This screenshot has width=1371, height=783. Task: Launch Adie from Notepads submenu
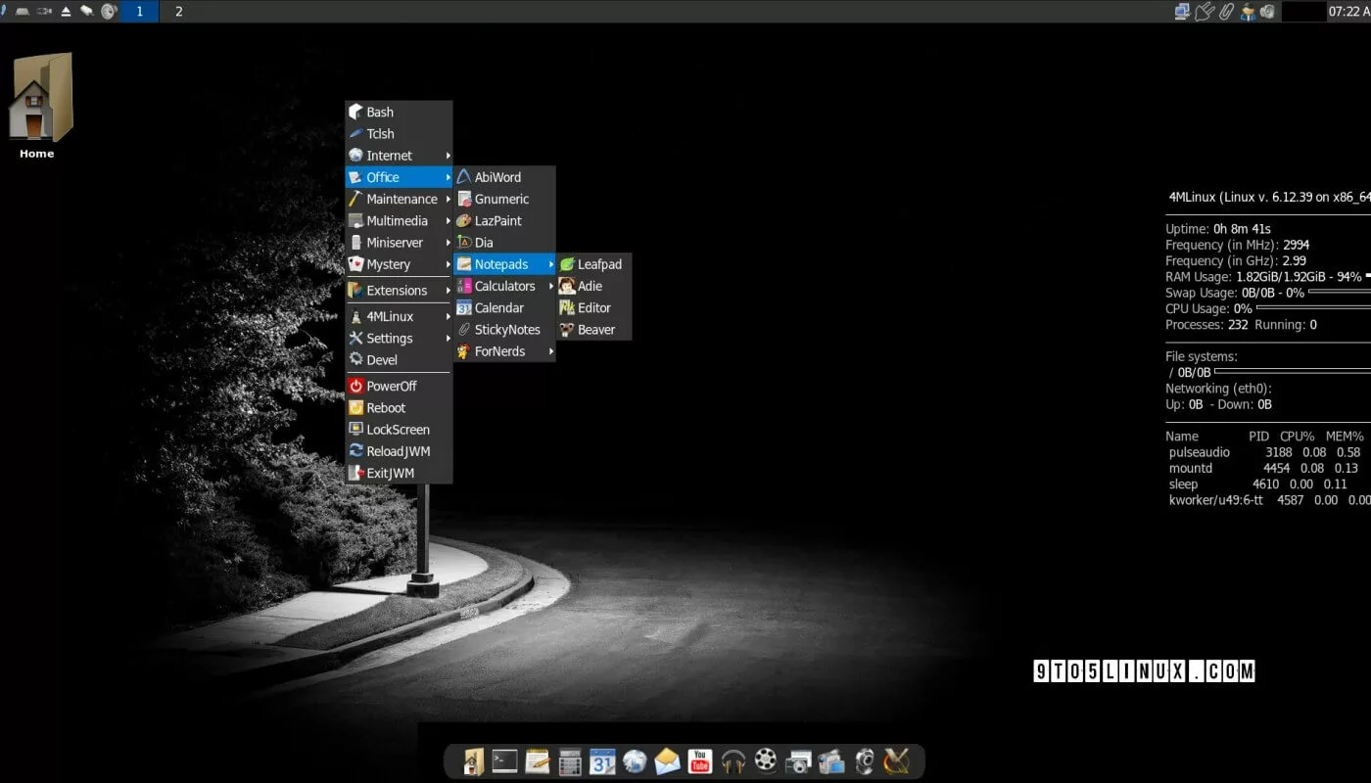(594, 286)
